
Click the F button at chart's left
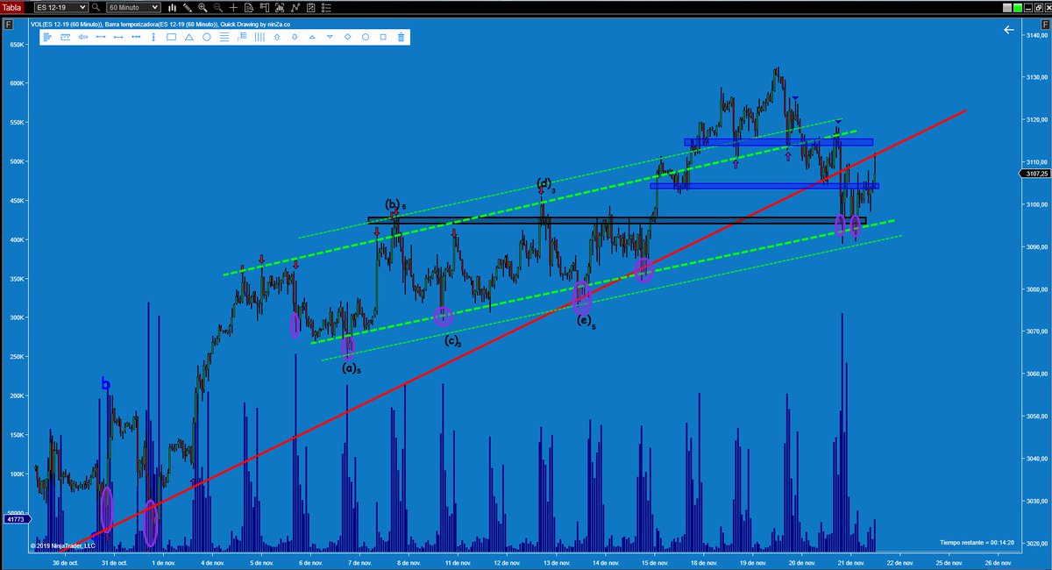click(8, 25)
